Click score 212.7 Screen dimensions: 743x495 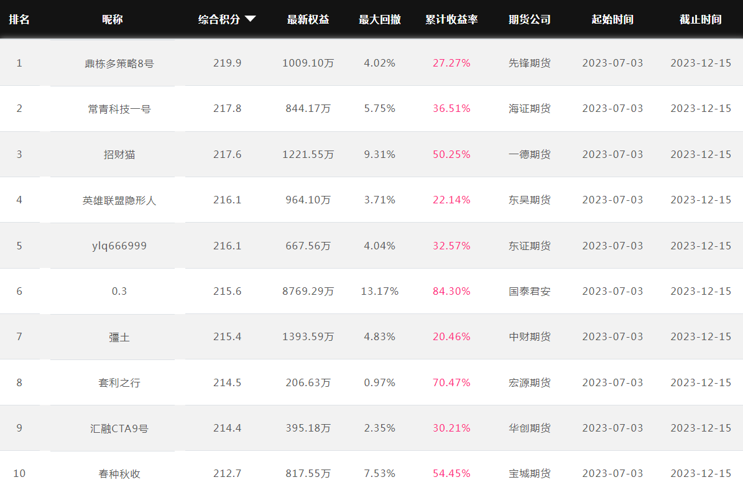(x=227, y=474)
